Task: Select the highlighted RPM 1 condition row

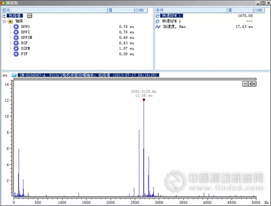Action: (204, 16)
